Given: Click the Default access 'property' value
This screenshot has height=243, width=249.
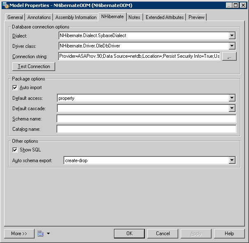Looking at the screenshot, I should [x=66, y=98].
